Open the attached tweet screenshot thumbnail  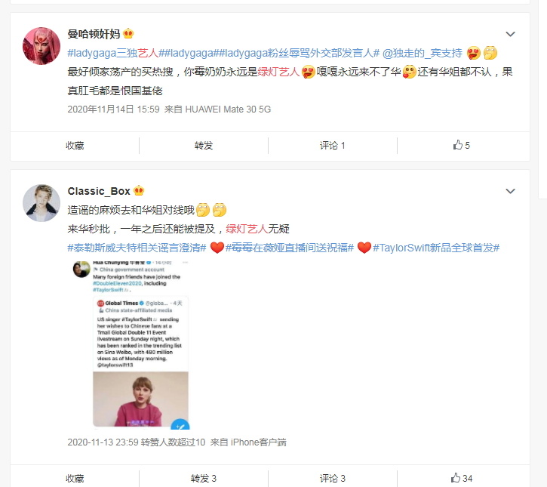(131, 345)
